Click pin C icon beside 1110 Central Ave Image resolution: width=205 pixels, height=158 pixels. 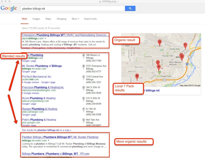coord(84,77)
